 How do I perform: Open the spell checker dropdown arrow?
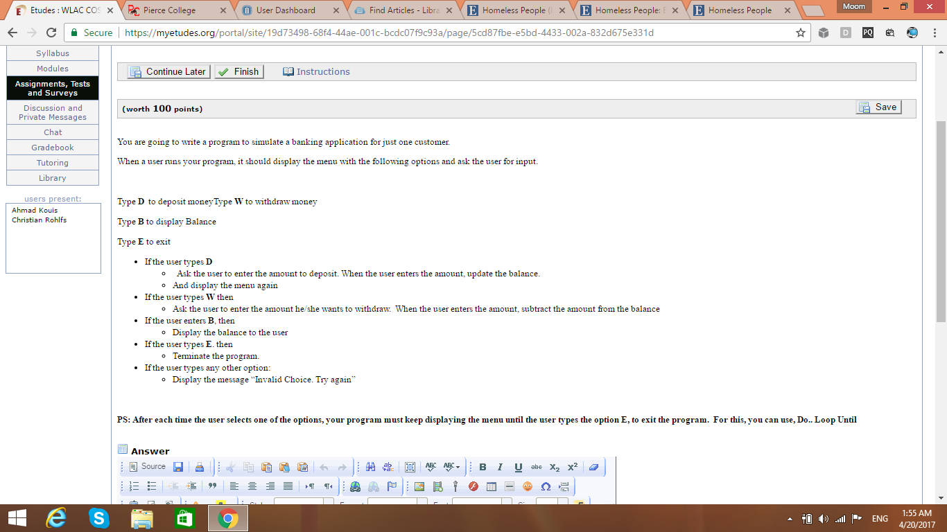[x=458, y=467]
